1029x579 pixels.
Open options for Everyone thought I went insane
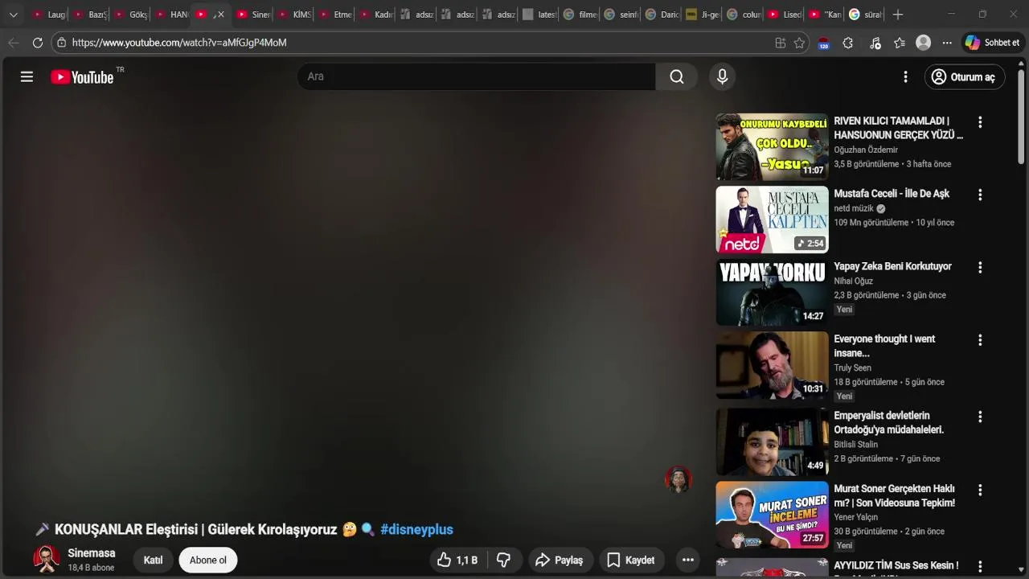tap(979, 340)
